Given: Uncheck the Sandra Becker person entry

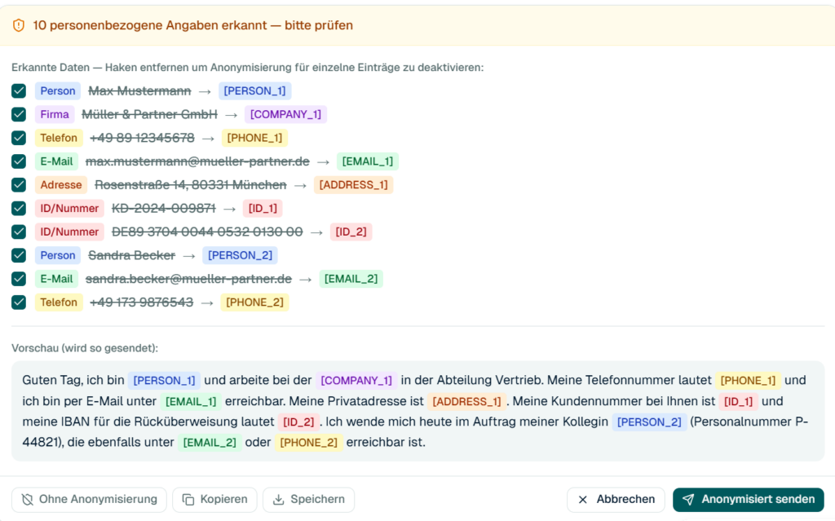Looking at the screenshot, I should (19, 255).
